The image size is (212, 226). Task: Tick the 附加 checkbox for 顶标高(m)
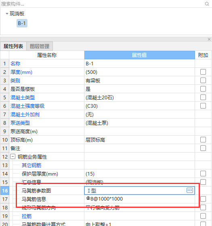[x=203, y=140]
